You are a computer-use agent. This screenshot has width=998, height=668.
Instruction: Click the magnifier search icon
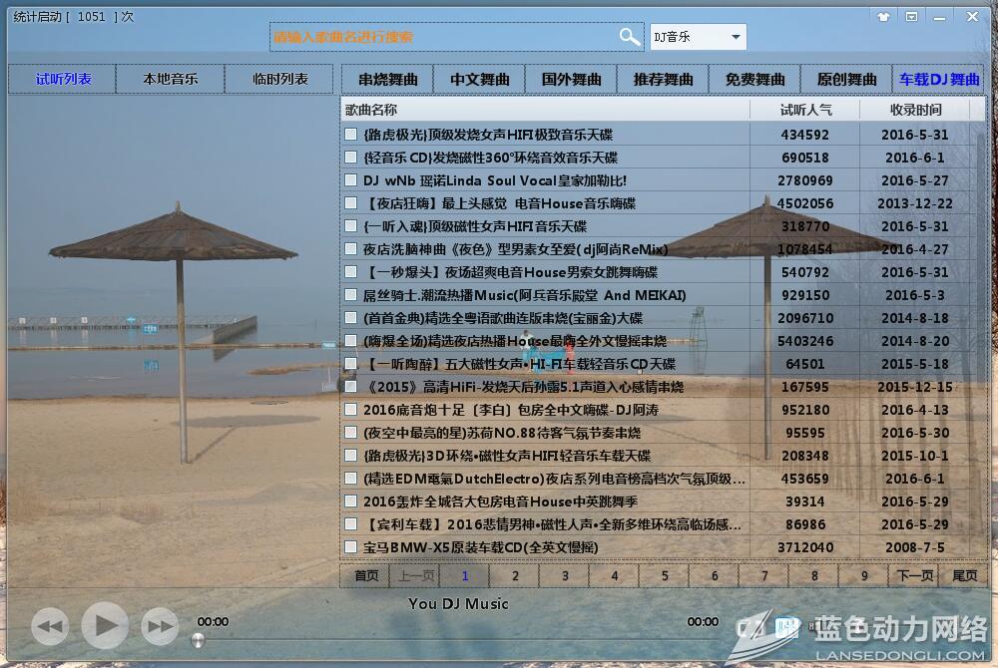click(x=629, y=37)
